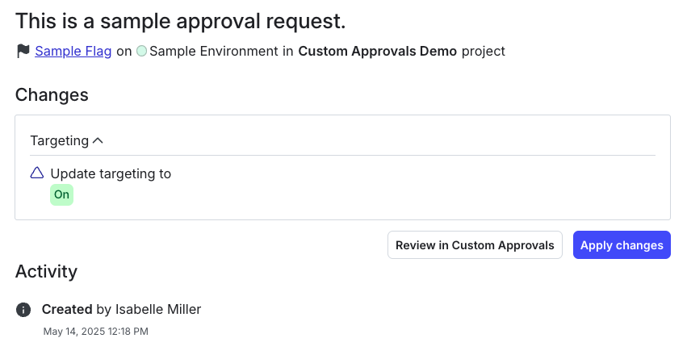
Task: Click the Update targeting to text
Action: click(111, 173)
